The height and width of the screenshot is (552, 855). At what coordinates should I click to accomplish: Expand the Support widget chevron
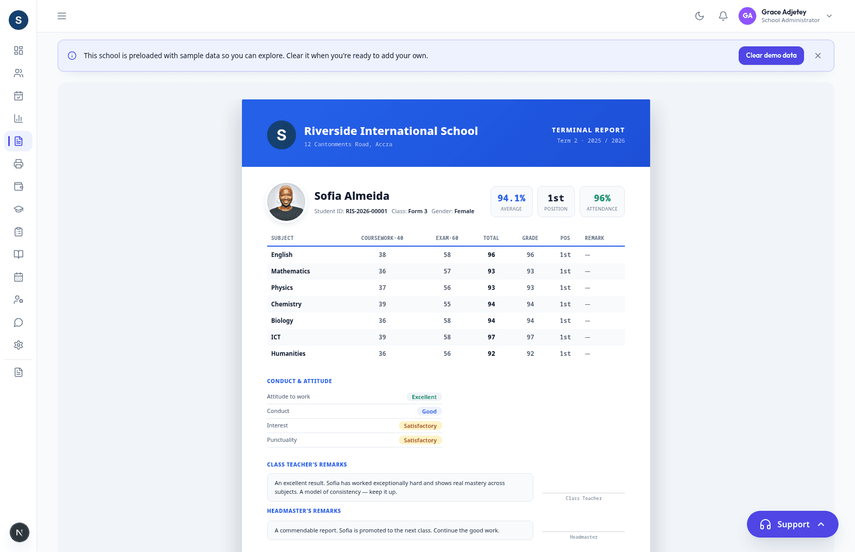821,524
